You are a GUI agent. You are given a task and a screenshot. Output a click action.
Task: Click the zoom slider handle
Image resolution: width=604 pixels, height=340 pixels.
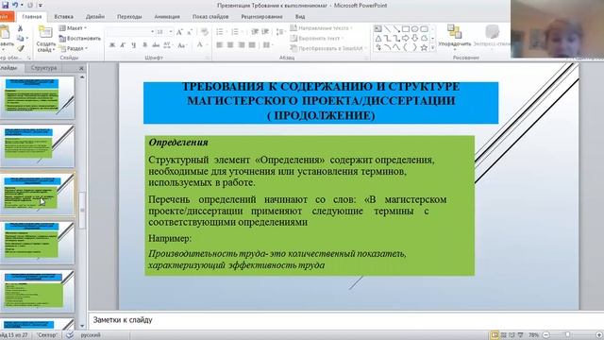pyautogui.click(x=567, y=335)
